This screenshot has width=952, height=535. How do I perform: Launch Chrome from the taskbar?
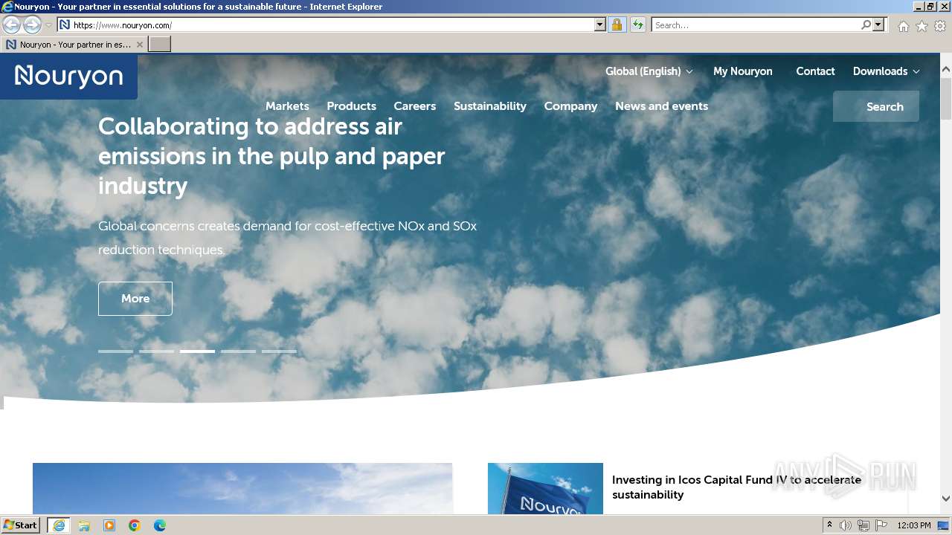(135, 525)
